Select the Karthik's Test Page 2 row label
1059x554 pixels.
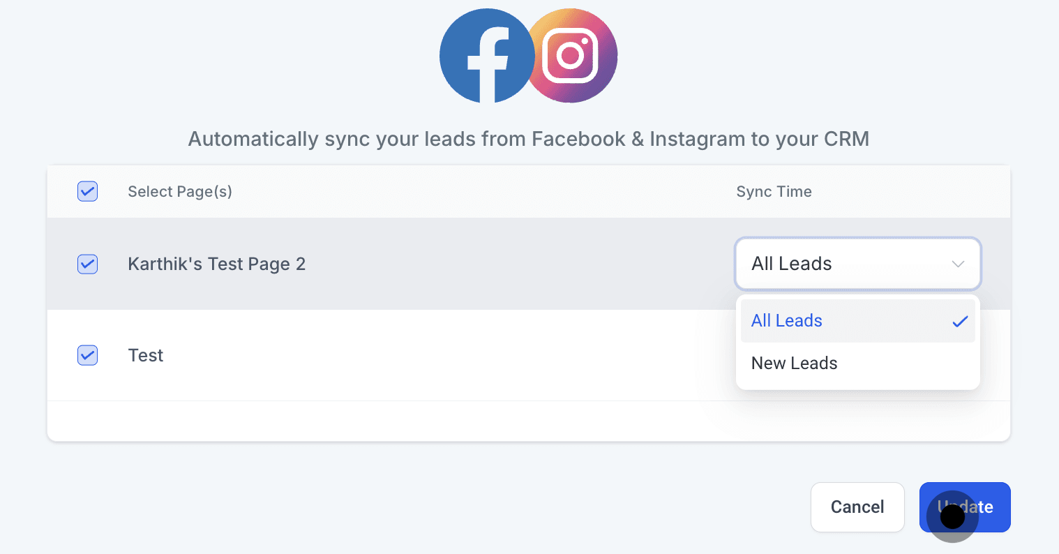click(216, 264)
